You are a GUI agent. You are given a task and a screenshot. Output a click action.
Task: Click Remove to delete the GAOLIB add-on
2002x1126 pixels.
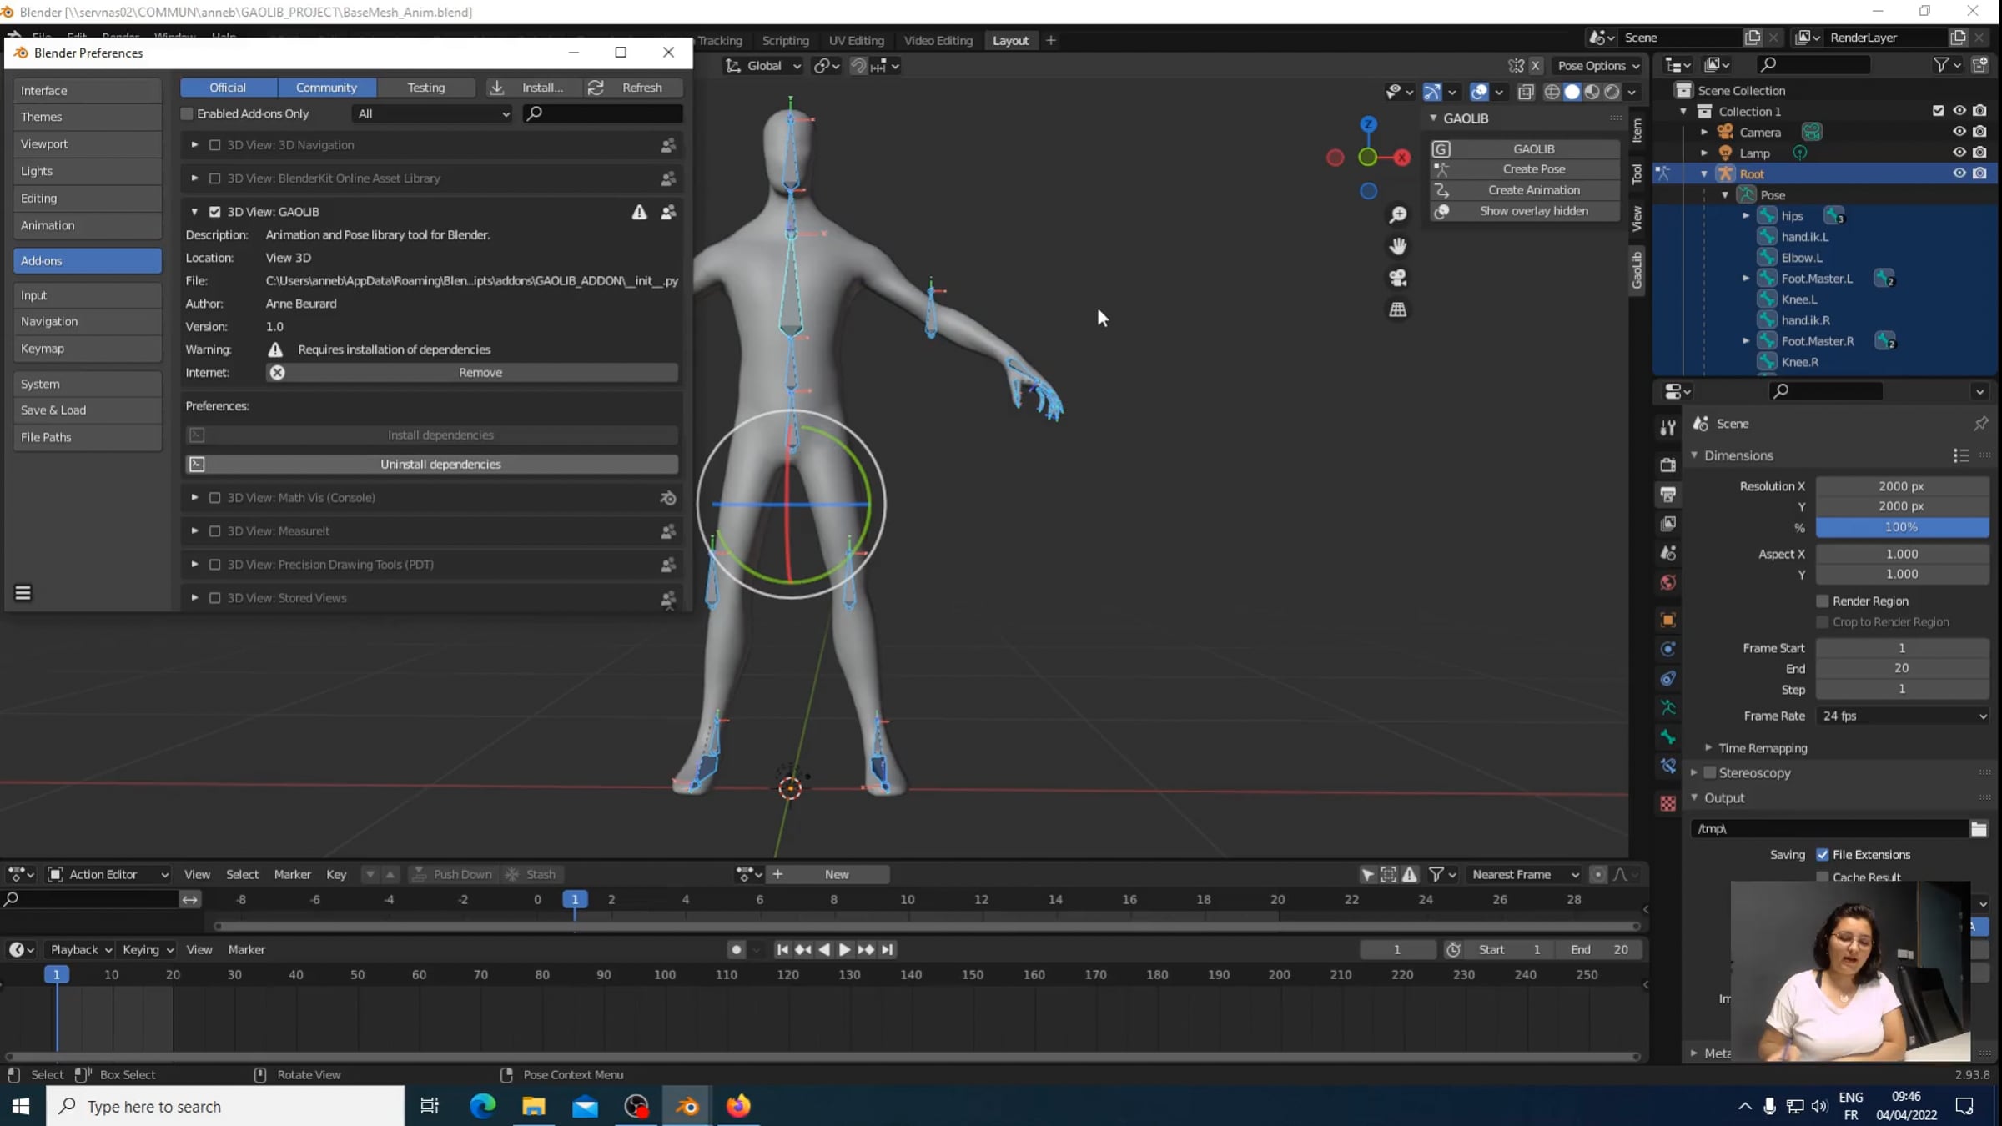[472, 373]
